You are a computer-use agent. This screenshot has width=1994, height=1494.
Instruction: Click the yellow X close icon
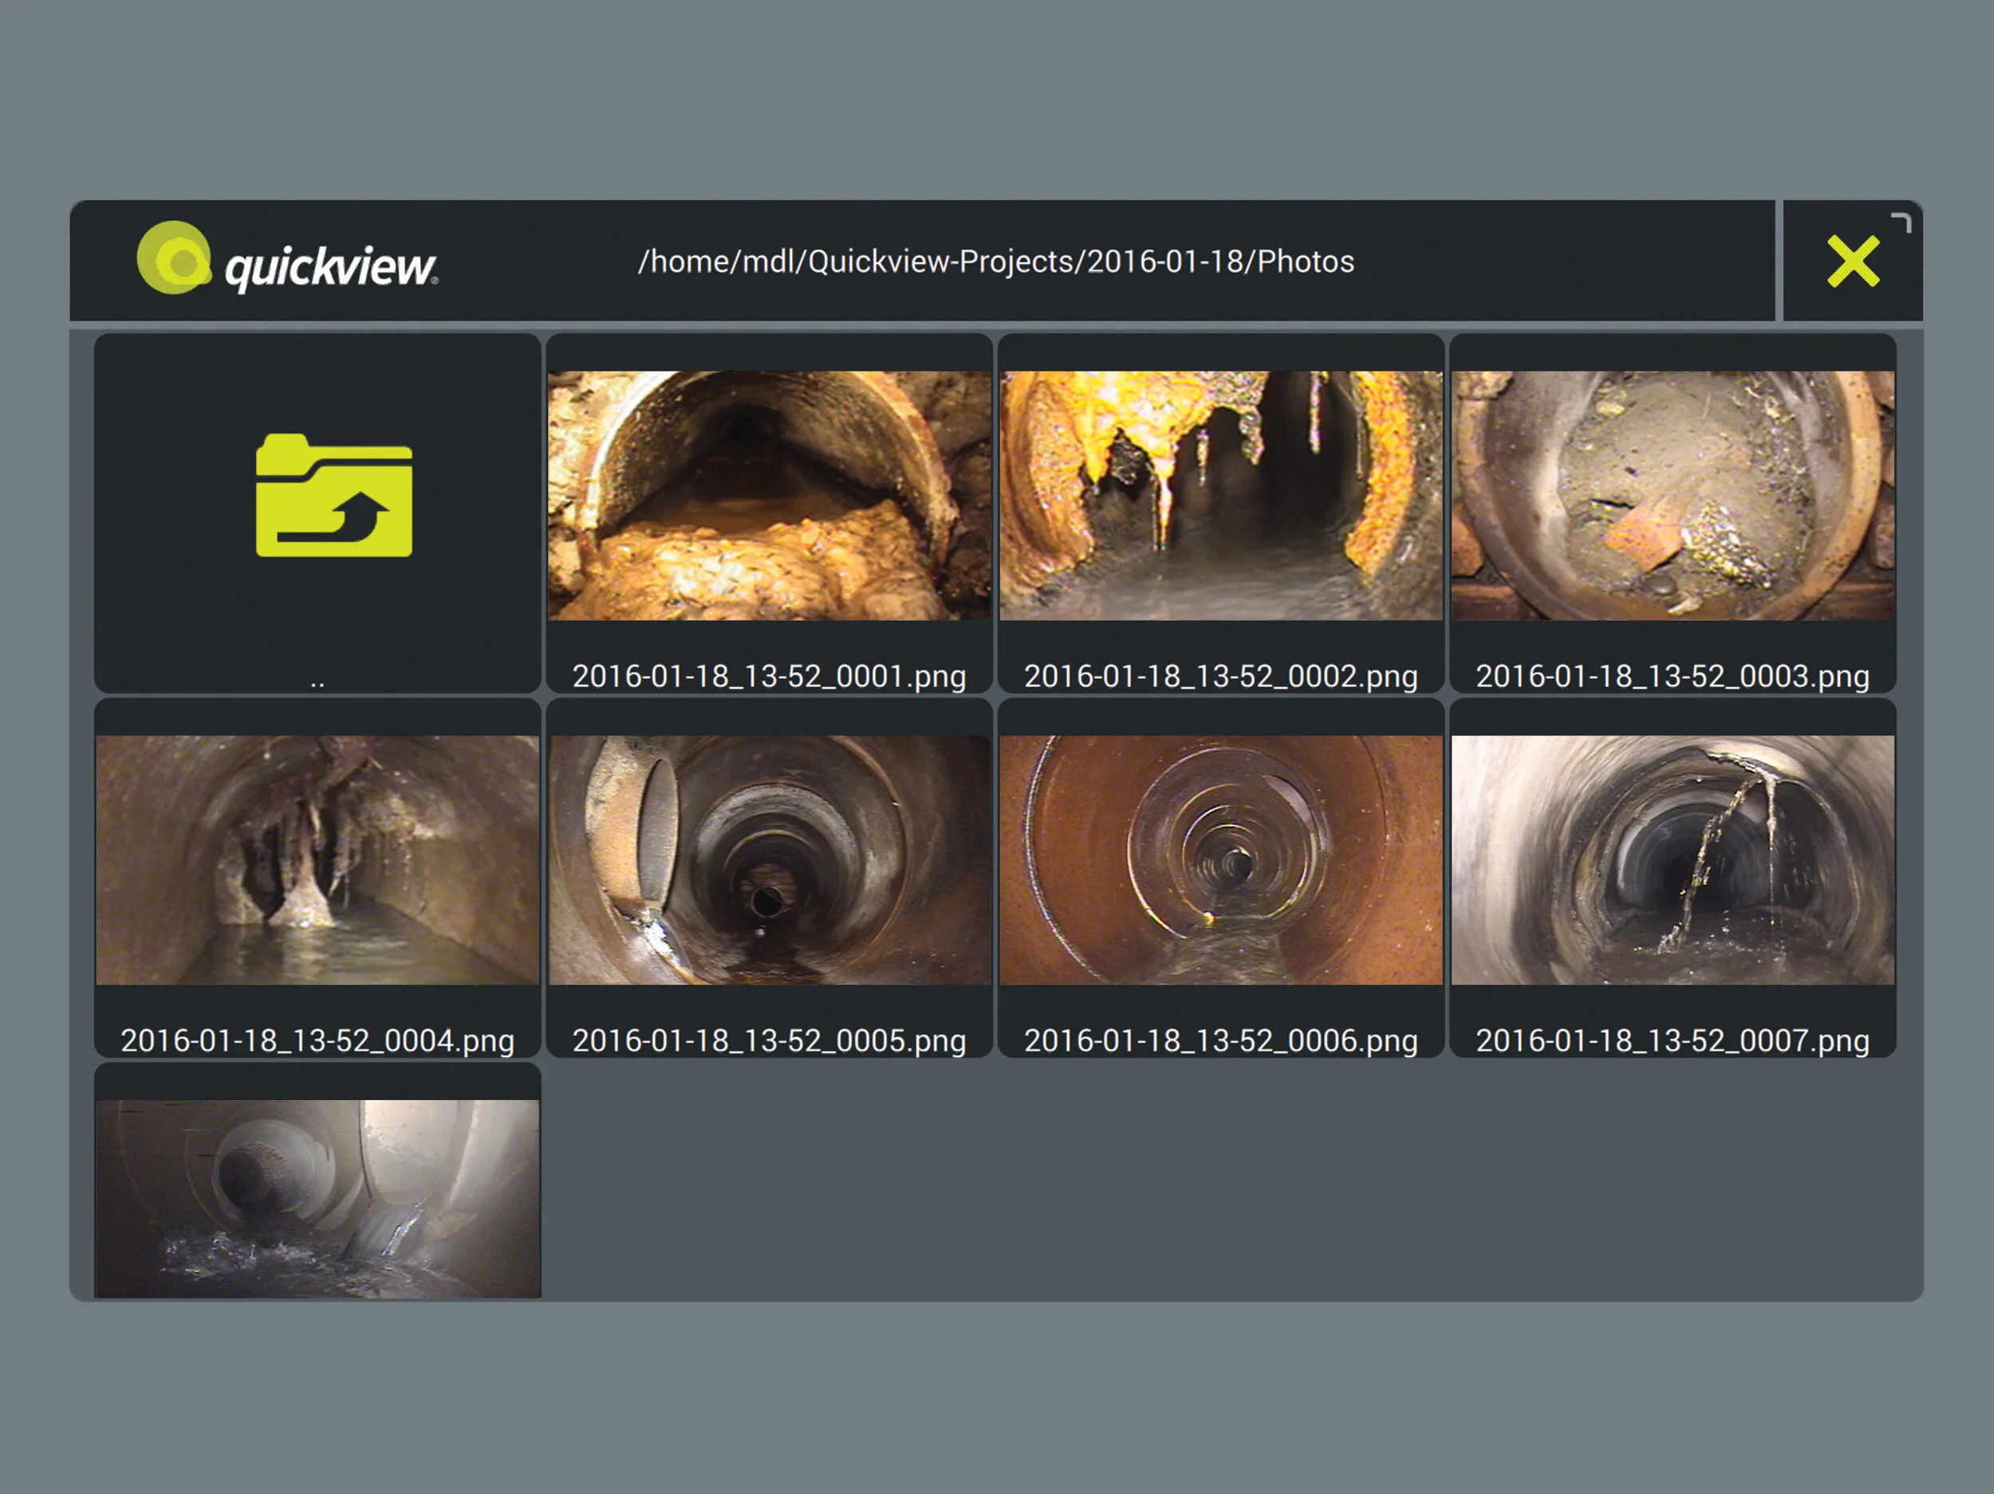(x=1851, y=261)
